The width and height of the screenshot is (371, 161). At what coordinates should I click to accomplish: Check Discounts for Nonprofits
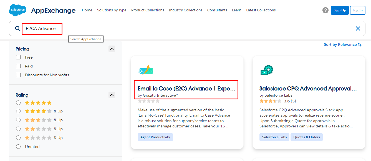[18, 75]
